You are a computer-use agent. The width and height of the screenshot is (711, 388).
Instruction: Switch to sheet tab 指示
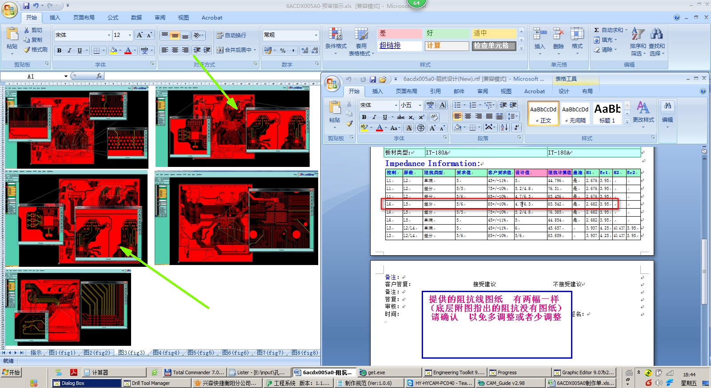pos(36,352)
